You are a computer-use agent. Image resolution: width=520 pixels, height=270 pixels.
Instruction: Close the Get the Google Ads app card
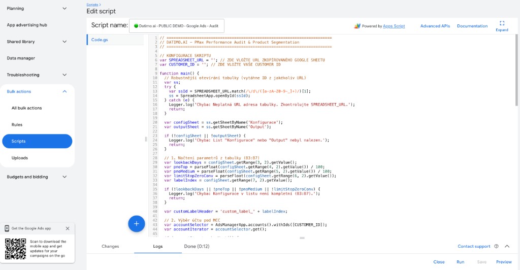coord(68,228)
